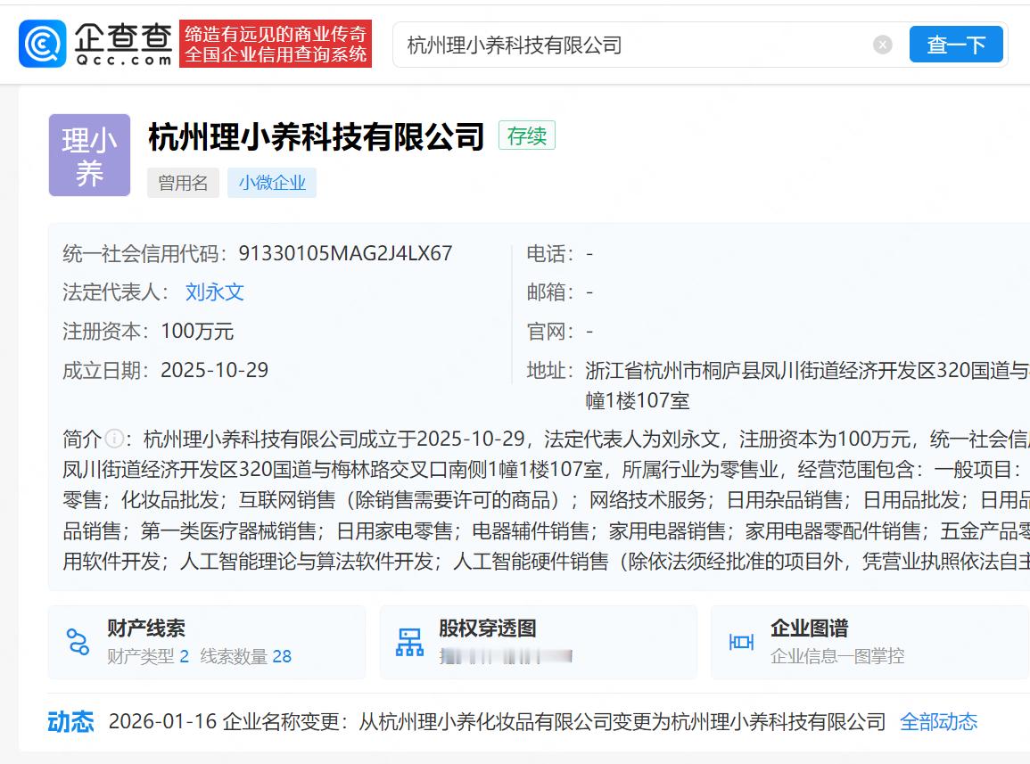Click the company search input field
Viewport: 1030px width, 764px height.
click(x=624, y=44)
